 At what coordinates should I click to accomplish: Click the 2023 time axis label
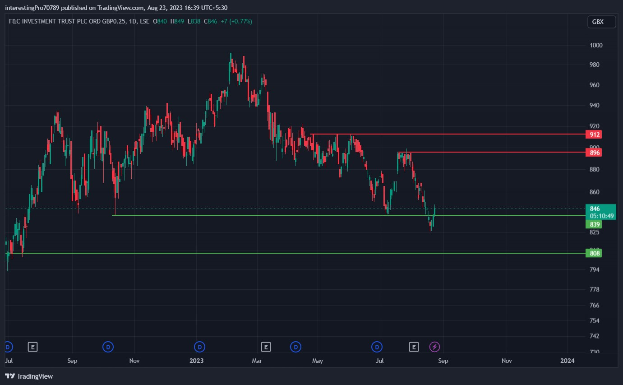point(197,361)
